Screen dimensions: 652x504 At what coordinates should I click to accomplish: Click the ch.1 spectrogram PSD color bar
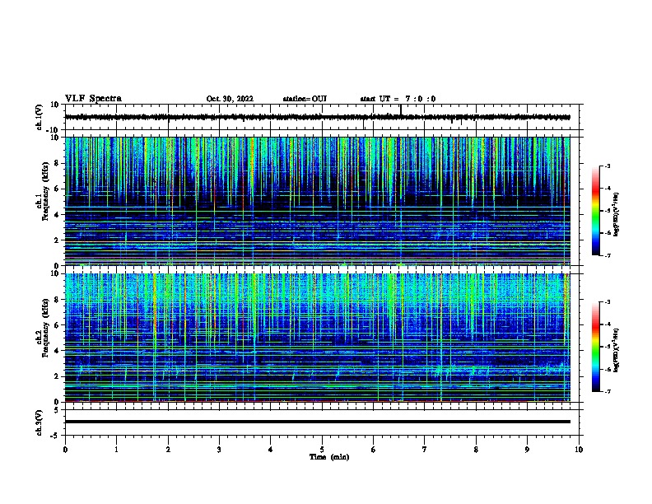click(x=596, y=211)
